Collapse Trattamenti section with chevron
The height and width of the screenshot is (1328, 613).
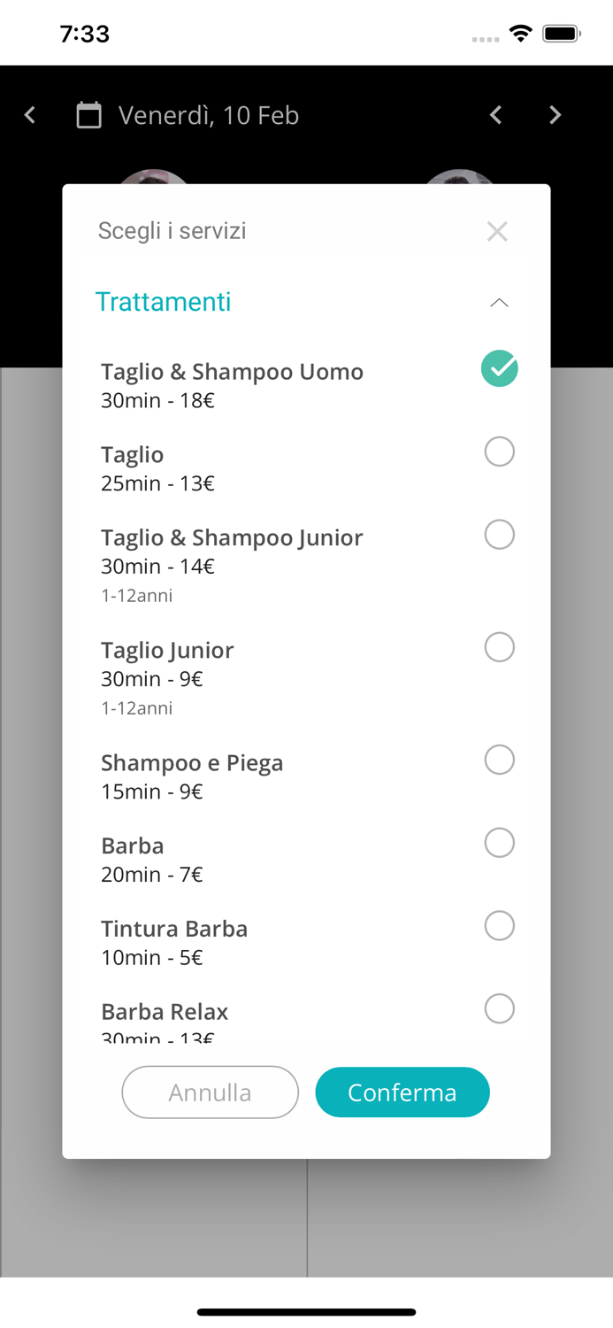499,303
